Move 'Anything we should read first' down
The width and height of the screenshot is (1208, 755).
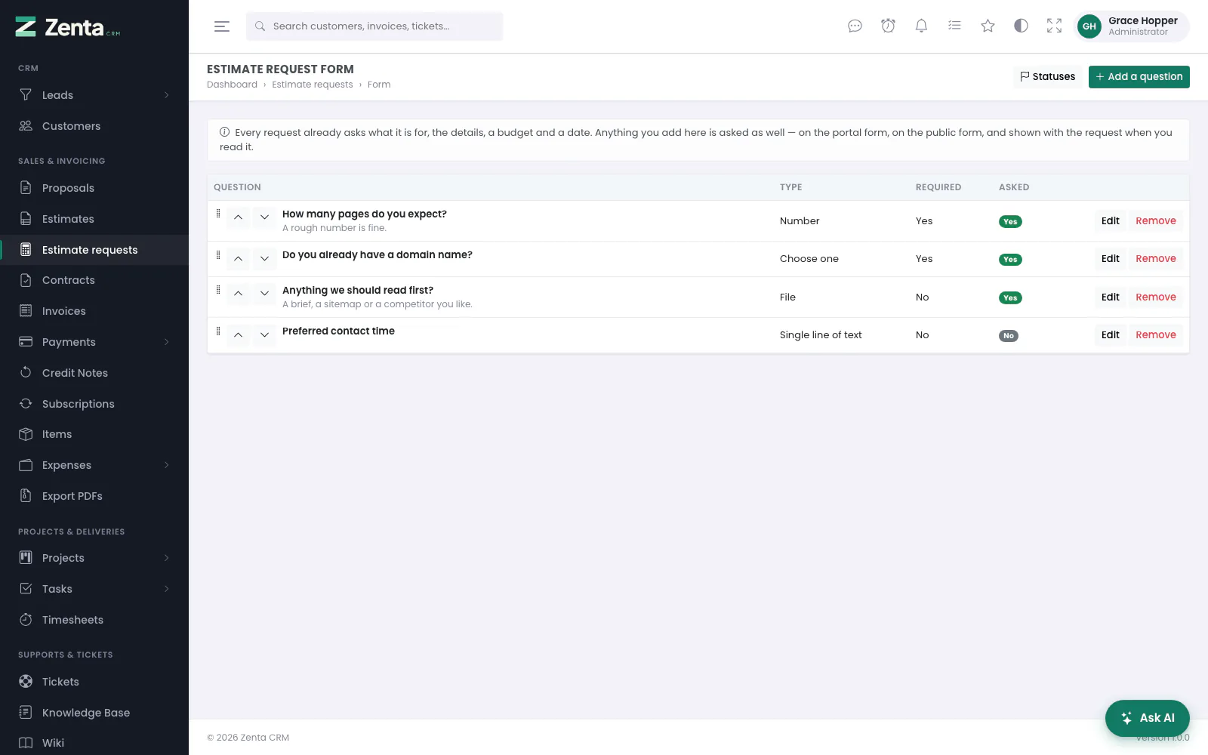(264, 294)
